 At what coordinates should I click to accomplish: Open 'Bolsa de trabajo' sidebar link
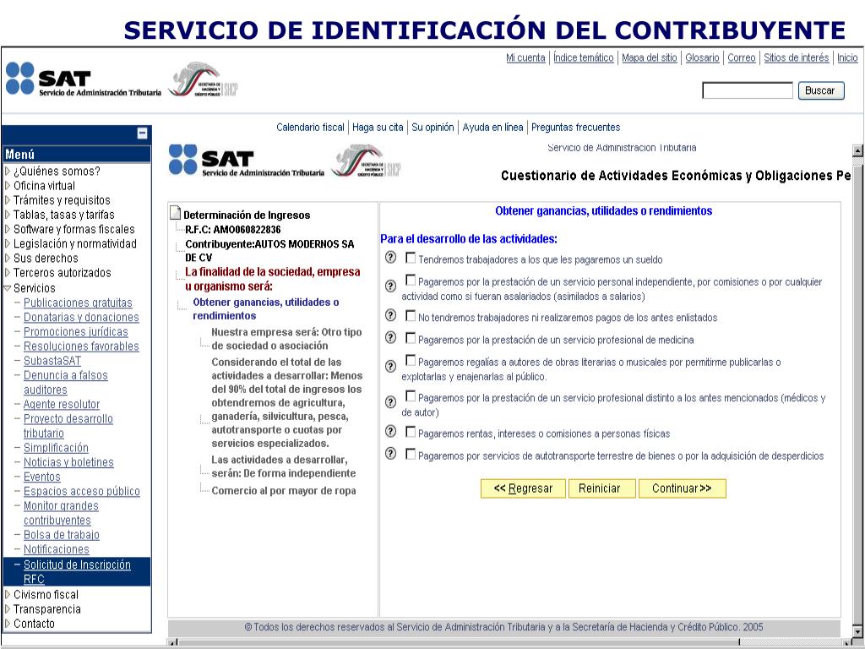pyautogui.click(x=61, y=535)
